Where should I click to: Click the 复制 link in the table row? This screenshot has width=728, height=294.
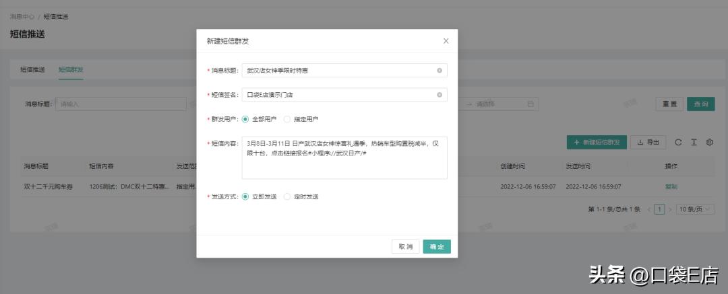tap(671, 187)
